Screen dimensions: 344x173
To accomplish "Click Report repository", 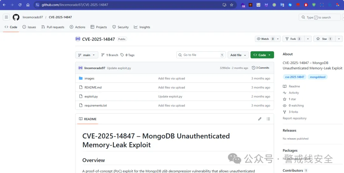I will (x=295, y=118).
